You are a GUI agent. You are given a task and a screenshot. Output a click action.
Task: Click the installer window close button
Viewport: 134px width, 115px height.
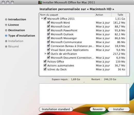point(3,2)
